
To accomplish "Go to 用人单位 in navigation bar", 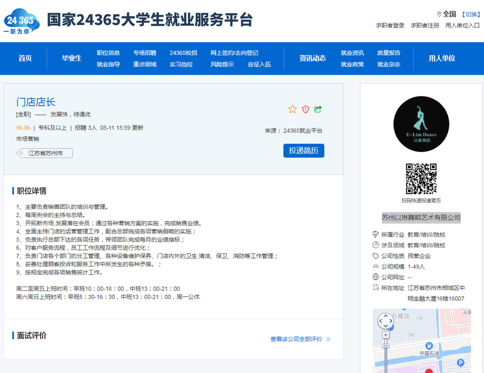I will click(x=442, y=58).
